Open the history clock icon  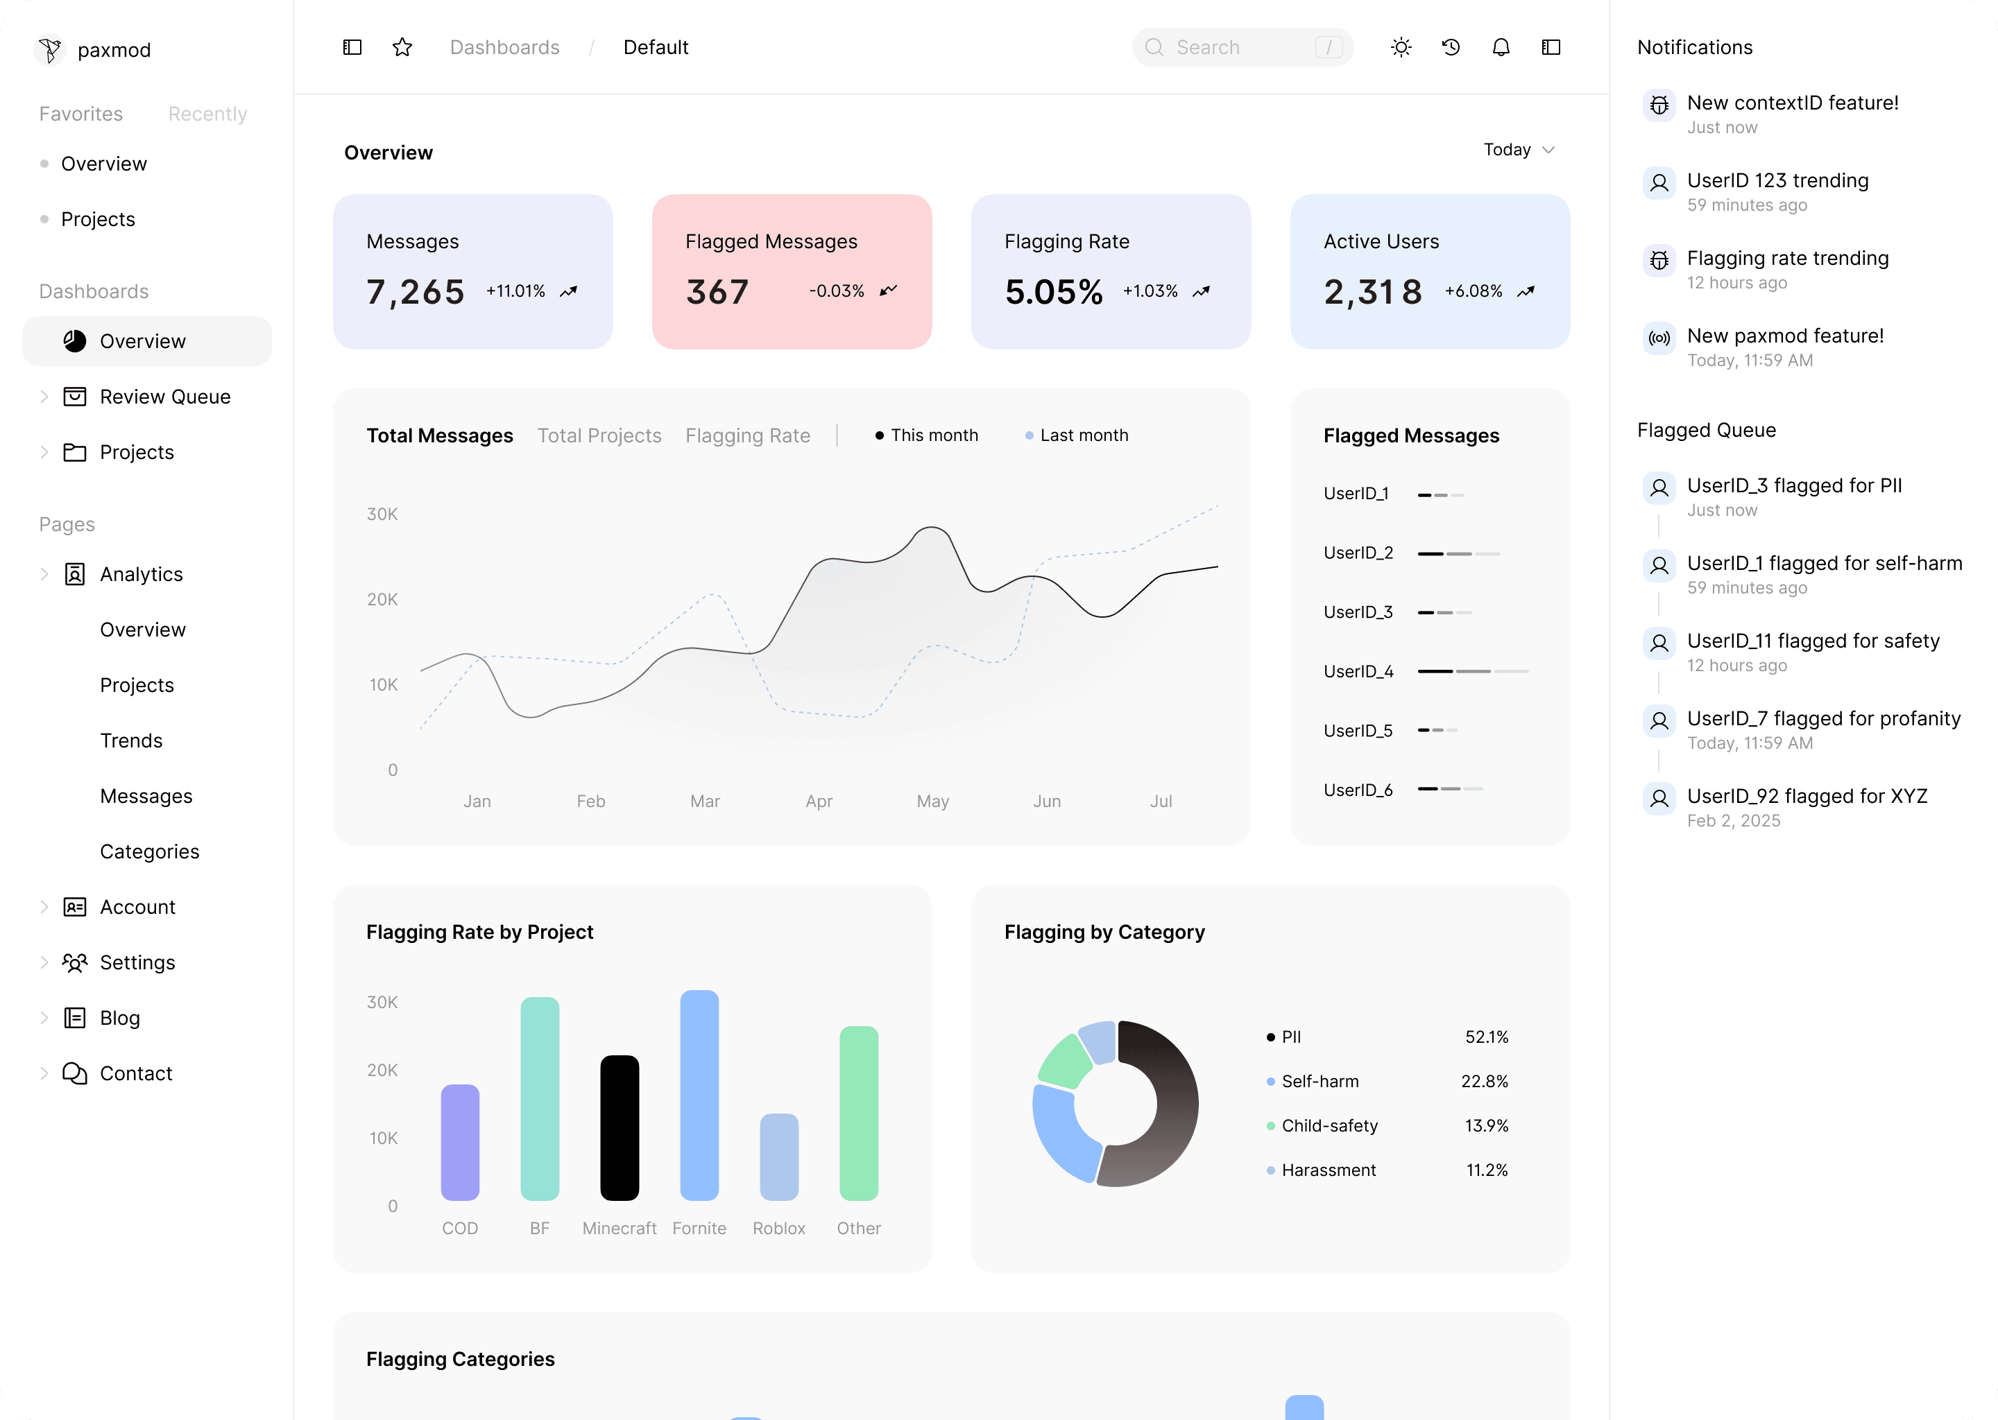click(1451, 47)
